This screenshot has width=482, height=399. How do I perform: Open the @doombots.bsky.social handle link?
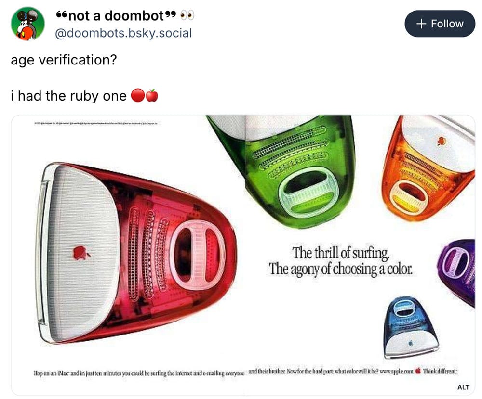click(123, 33)
